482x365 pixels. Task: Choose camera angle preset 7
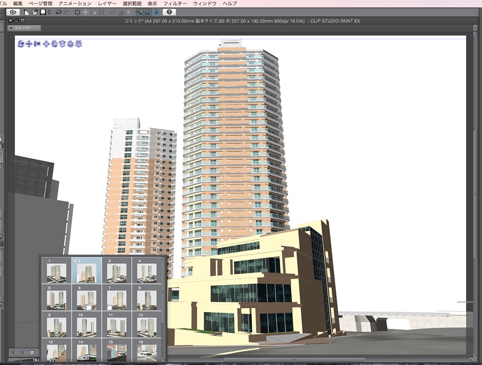coord(117,297)
